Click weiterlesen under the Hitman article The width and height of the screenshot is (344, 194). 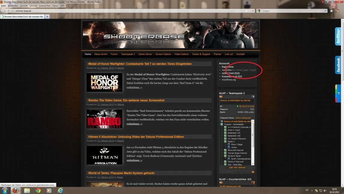(x=134, y=160)
